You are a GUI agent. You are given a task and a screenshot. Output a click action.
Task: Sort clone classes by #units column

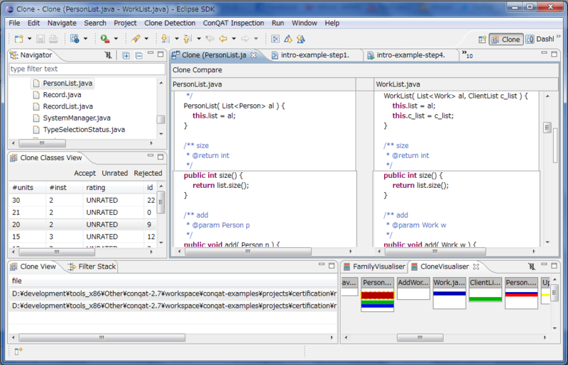(26, 187)
